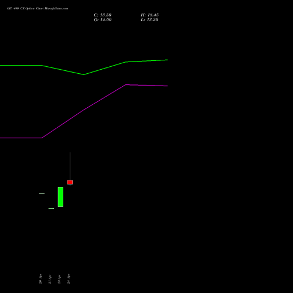Click the low value 'L: 13.20'
This screenshot has width=293, height=293.
pyautogui.click(x=149, y=20)
